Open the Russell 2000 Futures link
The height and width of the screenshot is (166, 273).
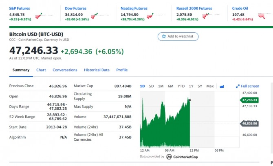click(x=194, y=8)
